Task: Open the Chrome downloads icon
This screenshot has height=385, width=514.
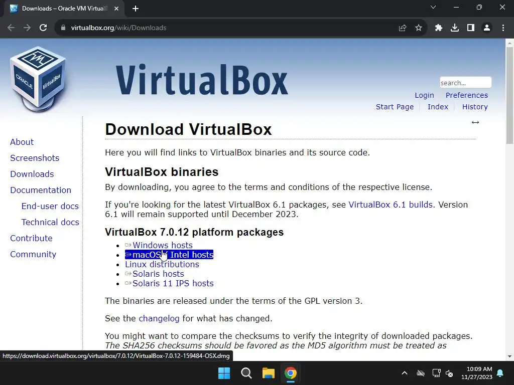Action: tap(455, 28)
